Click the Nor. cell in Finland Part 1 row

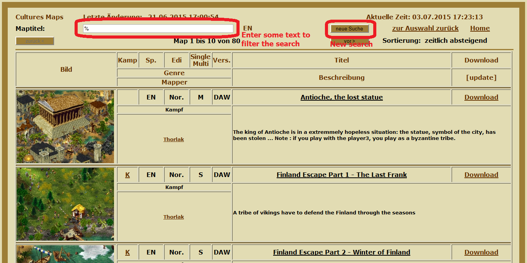[x=177, y=175]
